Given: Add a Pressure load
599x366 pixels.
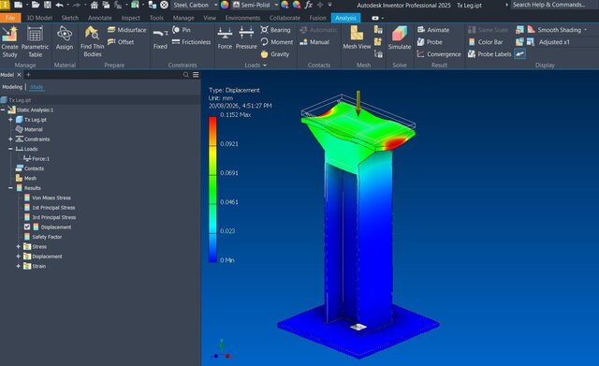Looking at the screenshot, I should [x=246, y=38].
